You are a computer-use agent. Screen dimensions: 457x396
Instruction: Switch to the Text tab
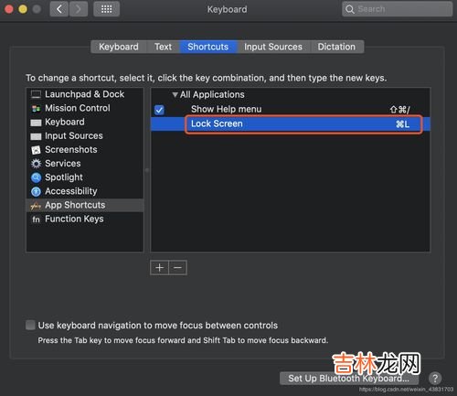click(x=163, y=47)
